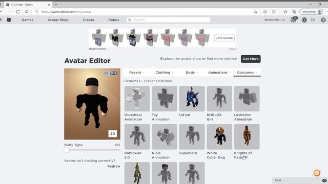Select the White Collar Dog costume
Viewport: 328px width, 184px height.
[219, 136]
